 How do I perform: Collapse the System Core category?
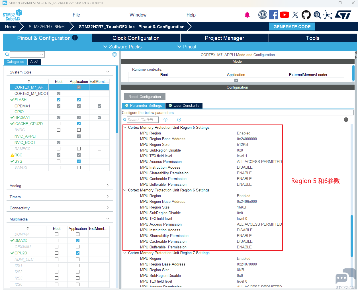point(108,72)
